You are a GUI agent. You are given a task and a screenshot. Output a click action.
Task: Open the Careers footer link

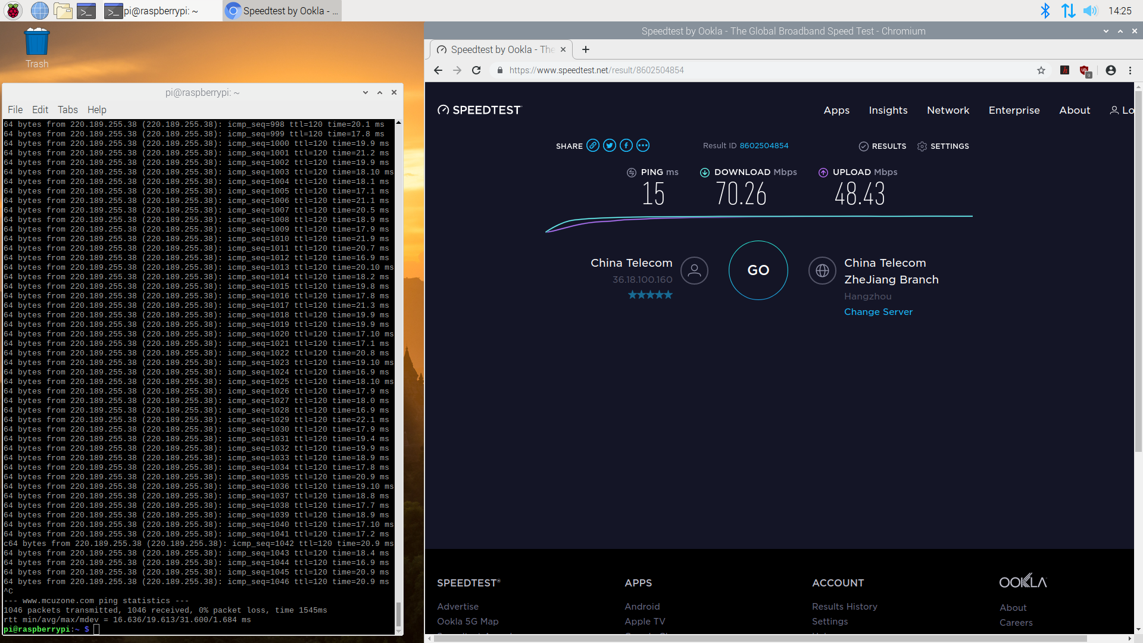pos(1016,622)
